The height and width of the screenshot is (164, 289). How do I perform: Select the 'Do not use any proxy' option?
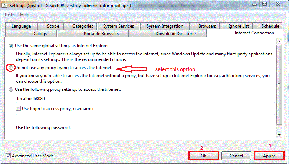click(11, 68)
